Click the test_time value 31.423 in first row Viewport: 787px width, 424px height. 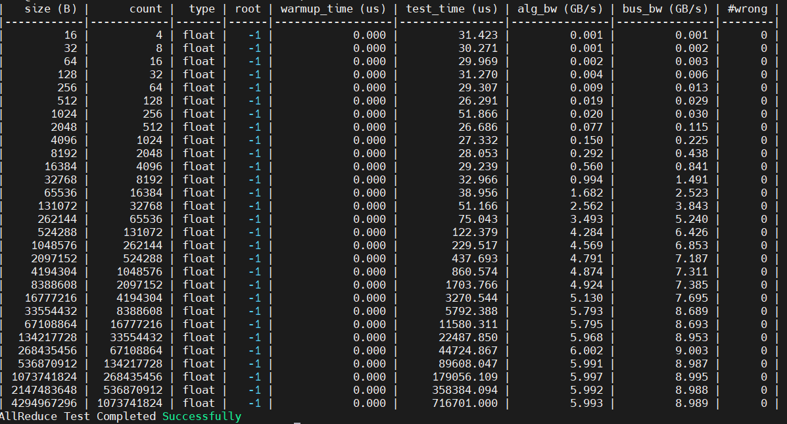coord(478,35)
